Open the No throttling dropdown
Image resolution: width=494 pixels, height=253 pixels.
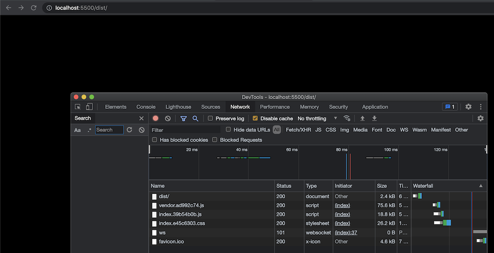point(317,118)
